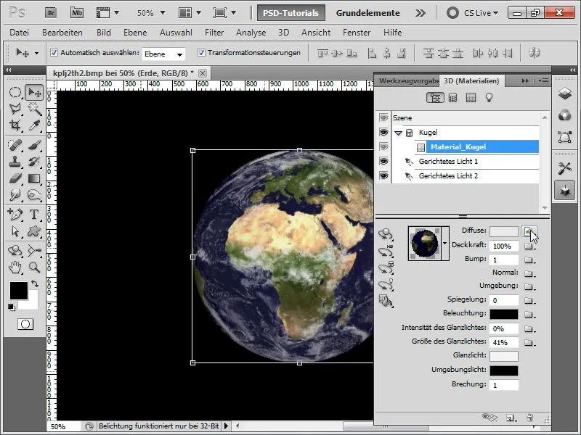Open the 3D menu

283,33
